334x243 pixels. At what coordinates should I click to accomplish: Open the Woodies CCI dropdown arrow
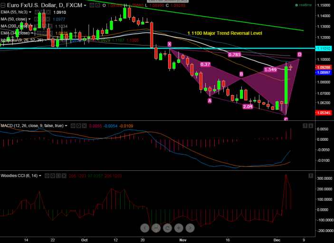coord(40,175)
